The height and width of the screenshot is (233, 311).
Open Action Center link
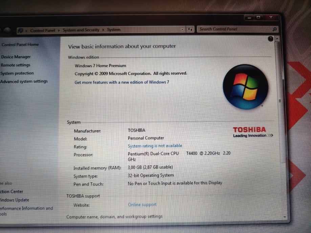(x=12, y=191)
